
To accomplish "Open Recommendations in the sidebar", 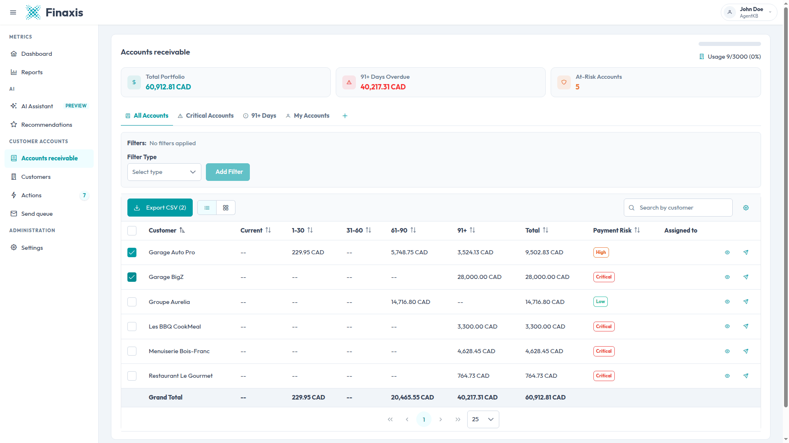I will [x=46, y=125].
